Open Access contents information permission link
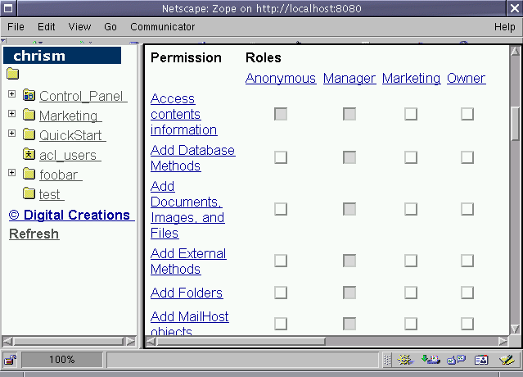Viewport: 523px width, 377px height. coord(184,114)
